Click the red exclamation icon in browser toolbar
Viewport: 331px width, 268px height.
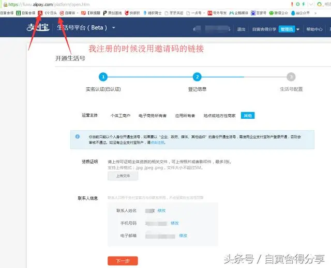tap(292, 4)
